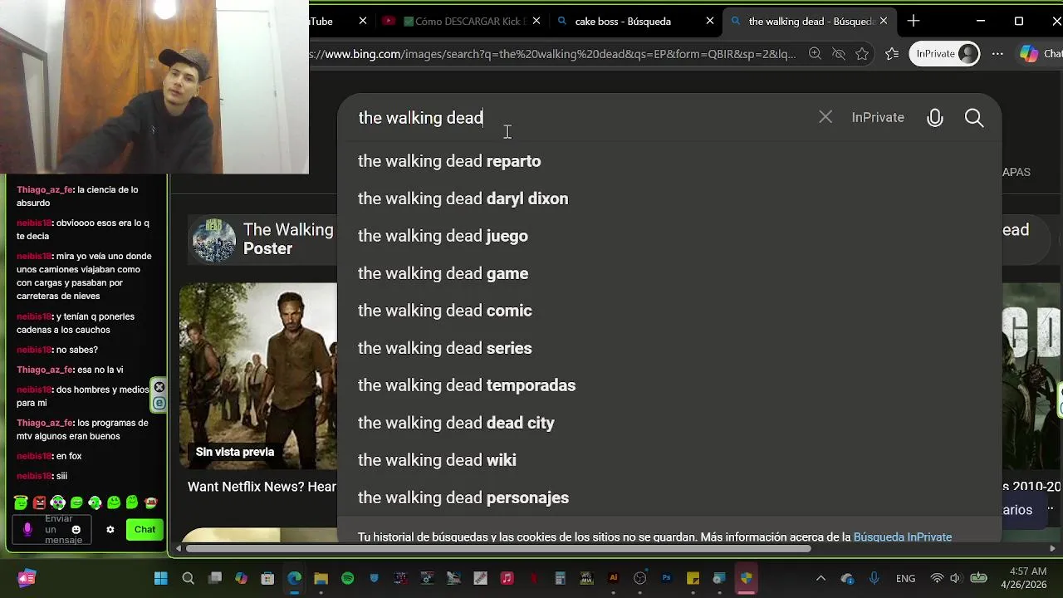
Task: Start voice search with microphone icon
Action: coord(935,118)
